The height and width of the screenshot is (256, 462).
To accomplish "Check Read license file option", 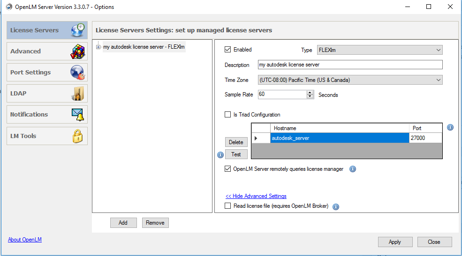I will (x=228, y=206).
